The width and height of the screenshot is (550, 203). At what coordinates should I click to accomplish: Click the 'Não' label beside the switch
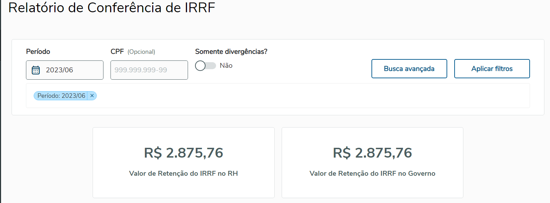[226, 66]
